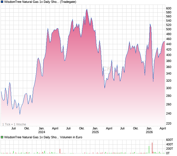Click the 240 price axis label
177x156 pixels.
point(169,113)
